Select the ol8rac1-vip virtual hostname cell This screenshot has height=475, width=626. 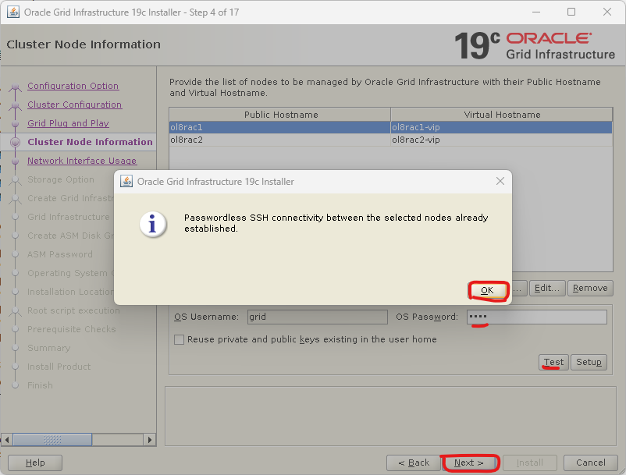click(x=501, y=127)
